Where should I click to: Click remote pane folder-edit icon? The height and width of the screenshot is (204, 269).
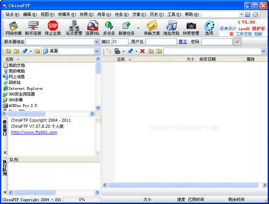[159, 51]
